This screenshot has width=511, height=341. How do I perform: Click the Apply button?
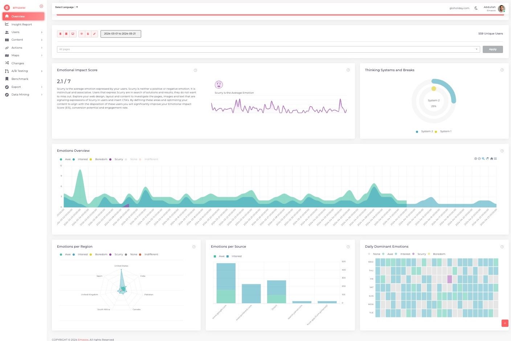493,49
